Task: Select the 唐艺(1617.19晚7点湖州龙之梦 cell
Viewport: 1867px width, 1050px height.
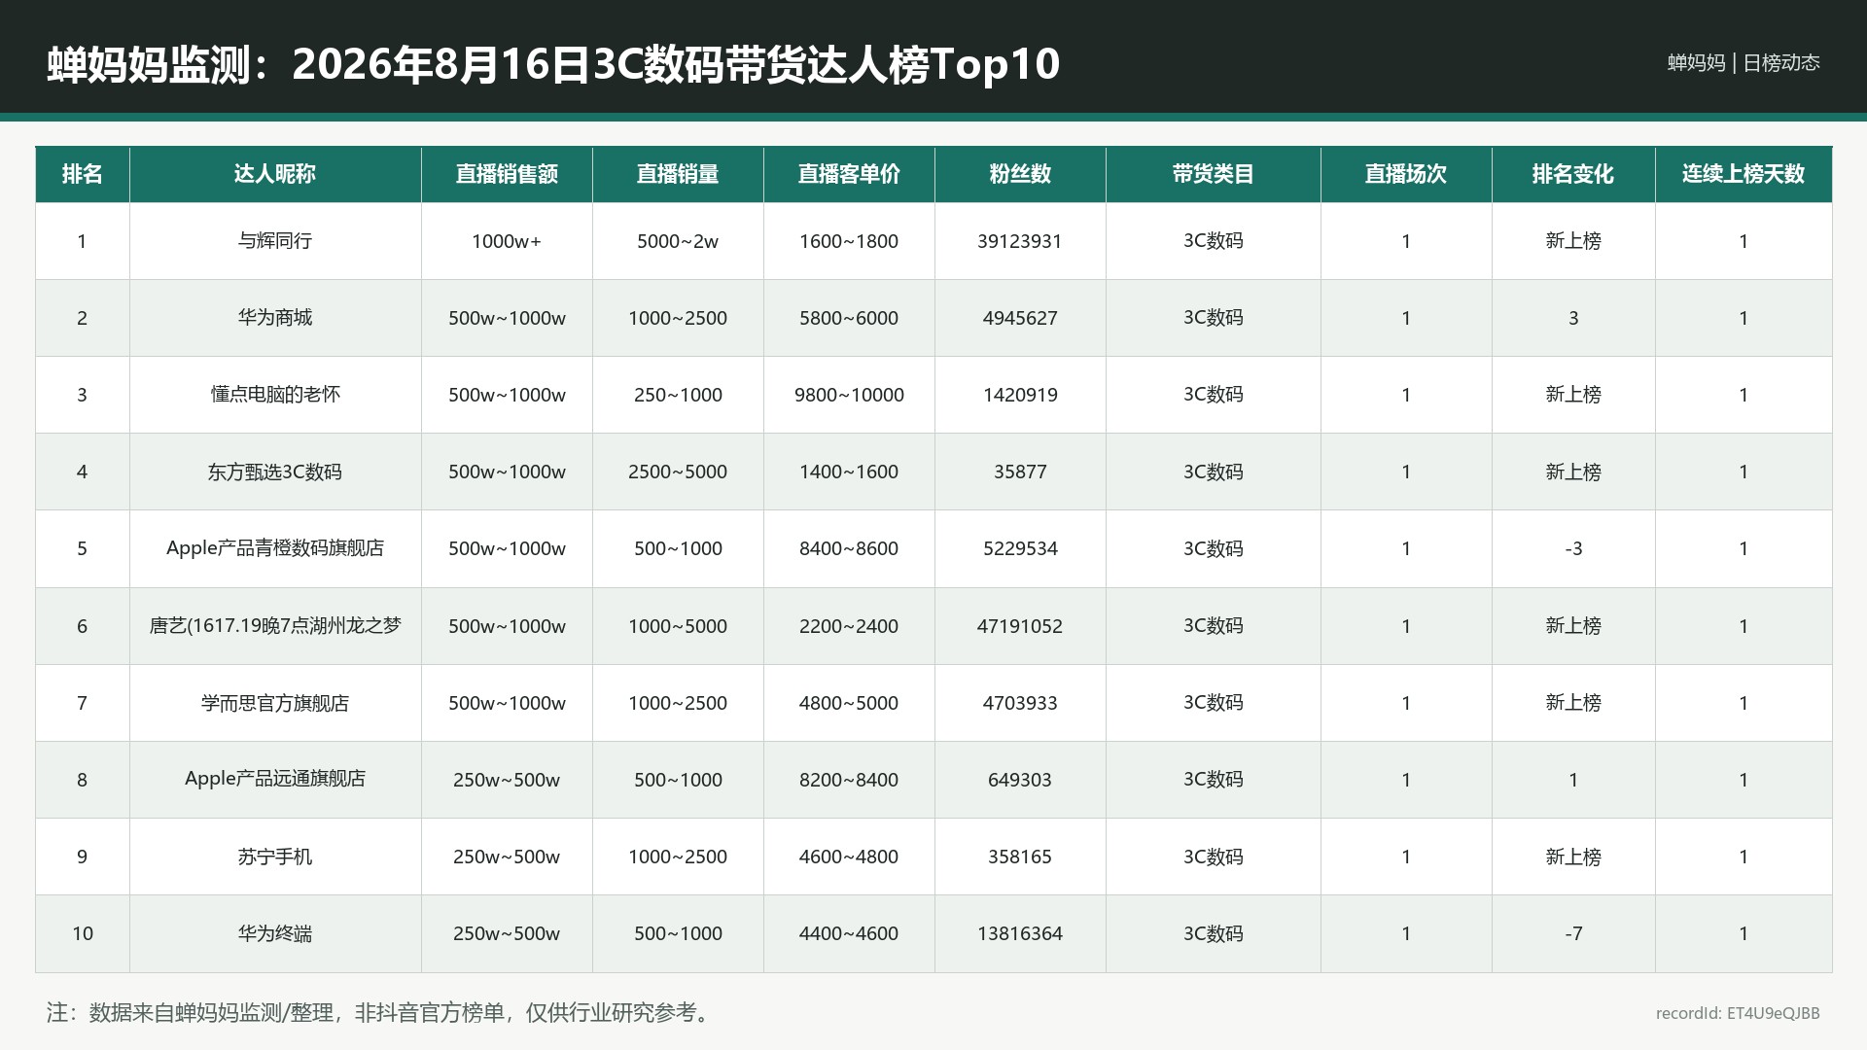Action: coord(275,626)
